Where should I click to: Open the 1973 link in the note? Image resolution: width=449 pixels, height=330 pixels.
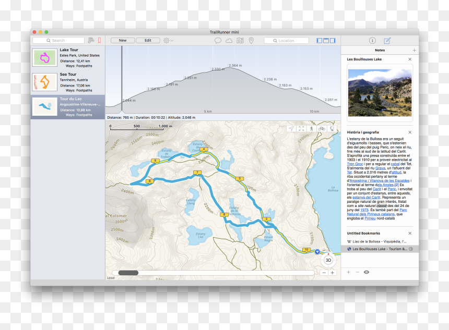364,210
